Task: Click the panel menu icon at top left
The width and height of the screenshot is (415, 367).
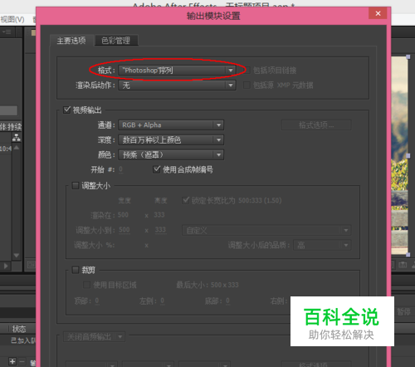Action: point(6,32)
